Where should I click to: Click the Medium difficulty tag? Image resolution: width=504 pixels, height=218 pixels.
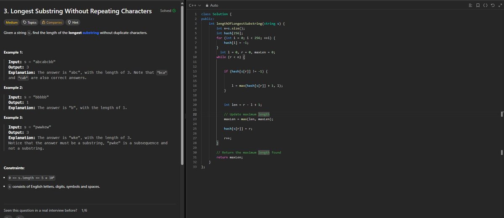tap(11, 22)
